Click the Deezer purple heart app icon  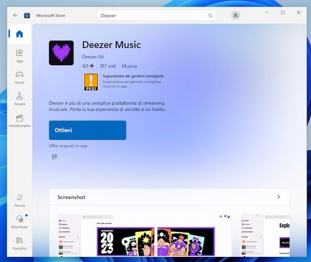click(x=61, y=53)
